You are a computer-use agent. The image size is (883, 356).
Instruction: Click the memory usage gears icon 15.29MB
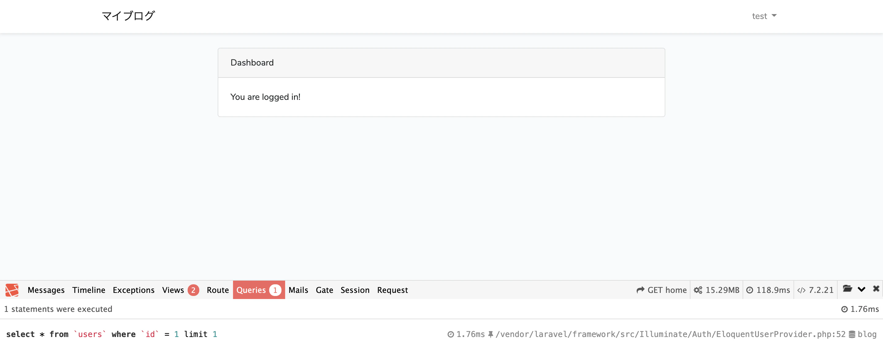click(716, 290)
